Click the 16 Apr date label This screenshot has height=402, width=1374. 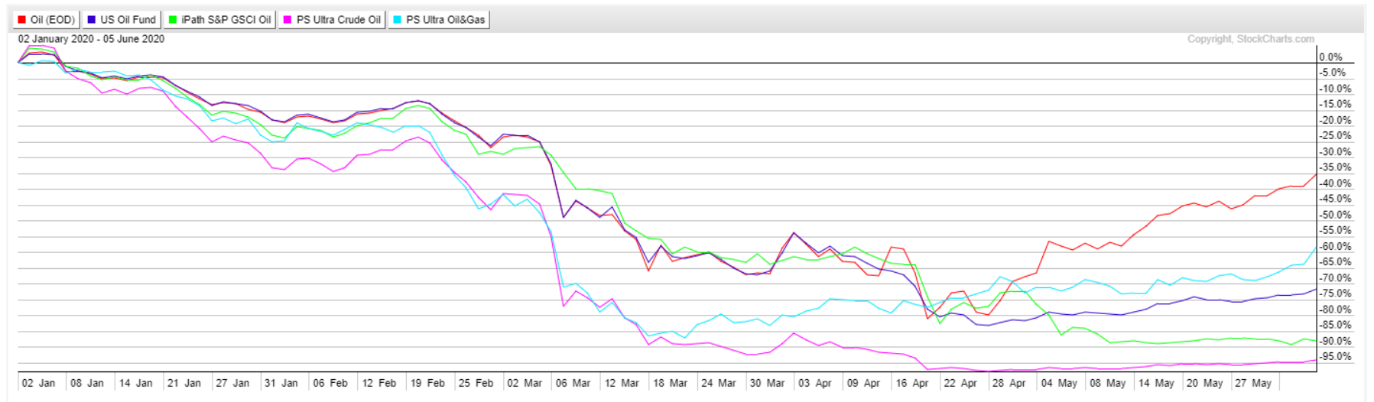912,383
